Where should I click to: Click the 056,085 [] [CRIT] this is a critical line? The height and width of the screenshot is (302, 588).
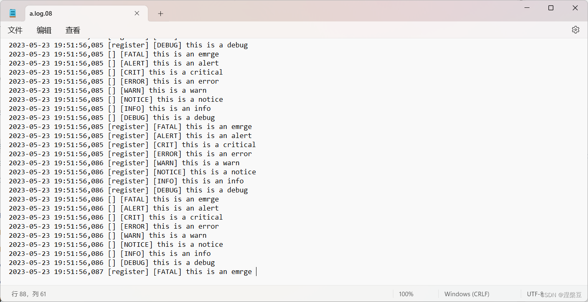click(116, 72)
